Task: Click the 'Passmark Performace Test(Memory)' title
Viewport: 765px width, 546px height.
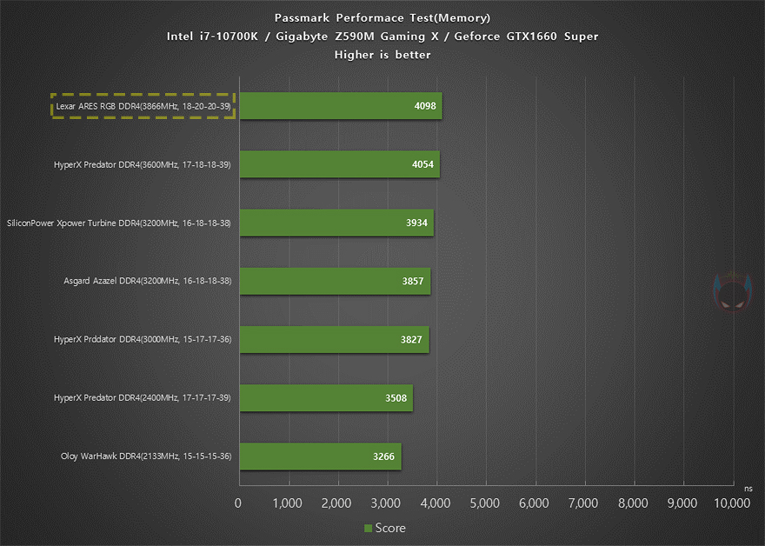Action: coord(382,18)
